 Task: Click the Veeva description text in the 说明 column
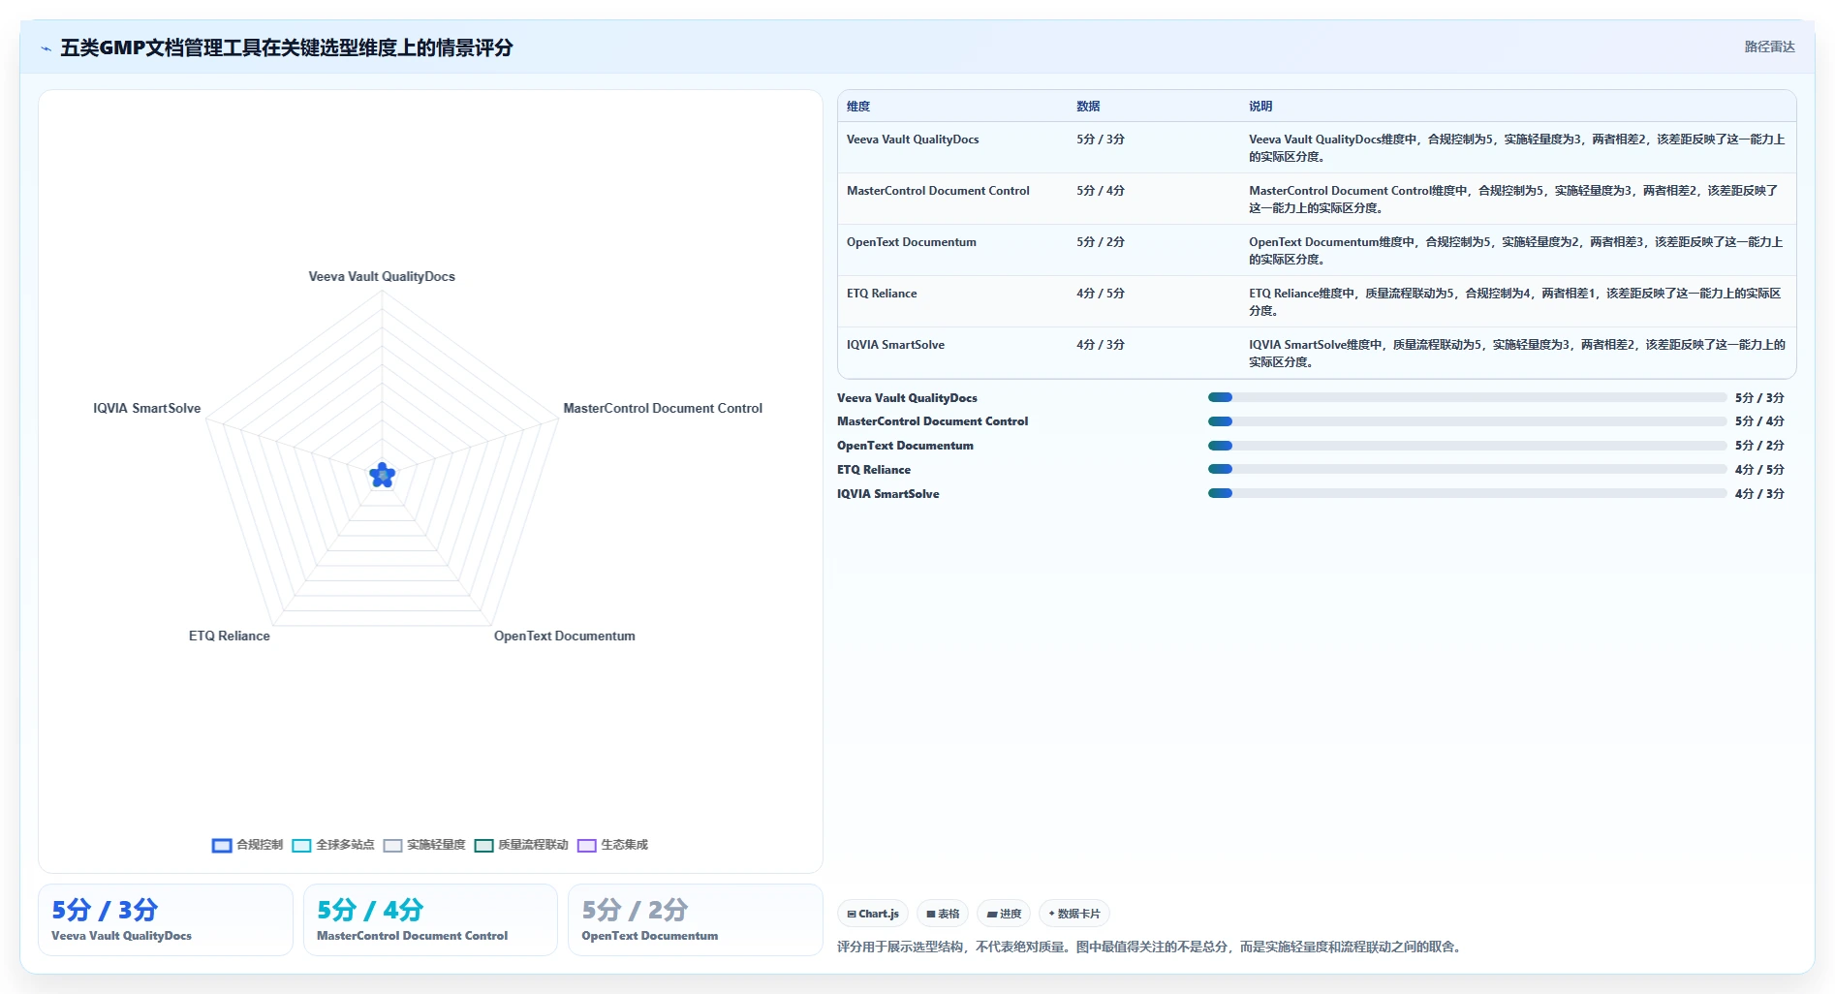pyautogui.click(x=1517, y=148)
